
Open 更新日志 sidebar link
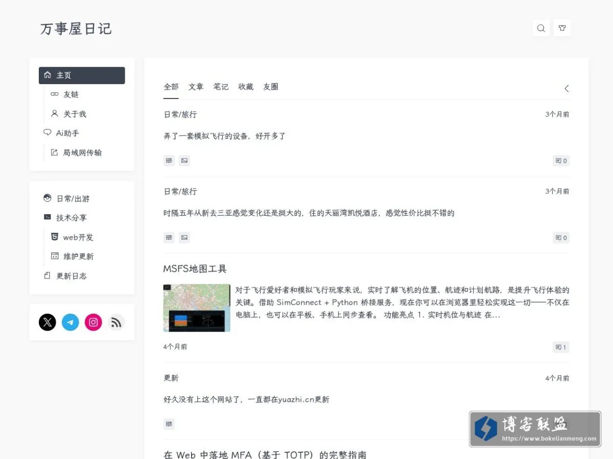point(72,276)
